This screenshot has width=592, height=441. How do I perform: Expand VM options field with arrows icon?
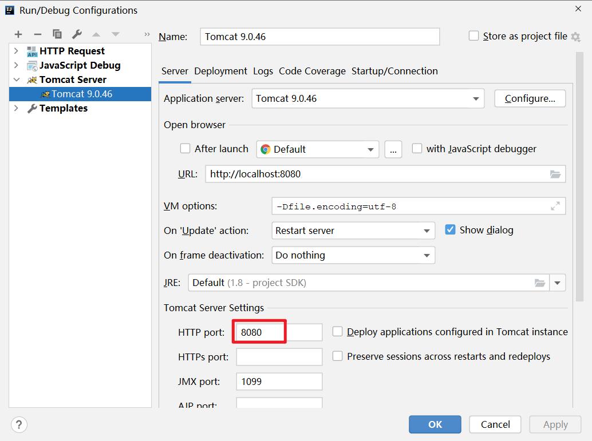click(555, 206)
